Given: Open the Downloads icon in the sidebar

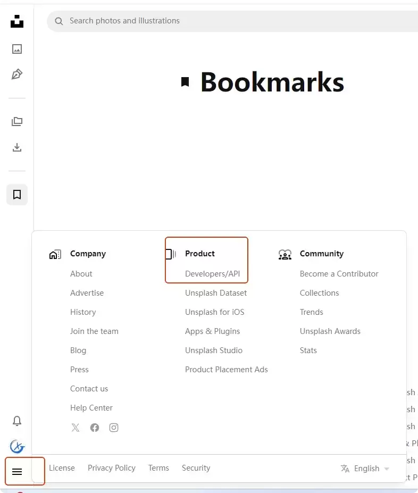Looking at the screenshot, I should click(17, 147).
